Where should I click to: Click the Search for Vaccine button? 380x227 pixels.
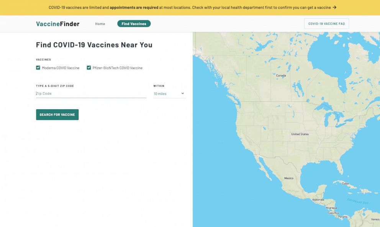[57, 115]
